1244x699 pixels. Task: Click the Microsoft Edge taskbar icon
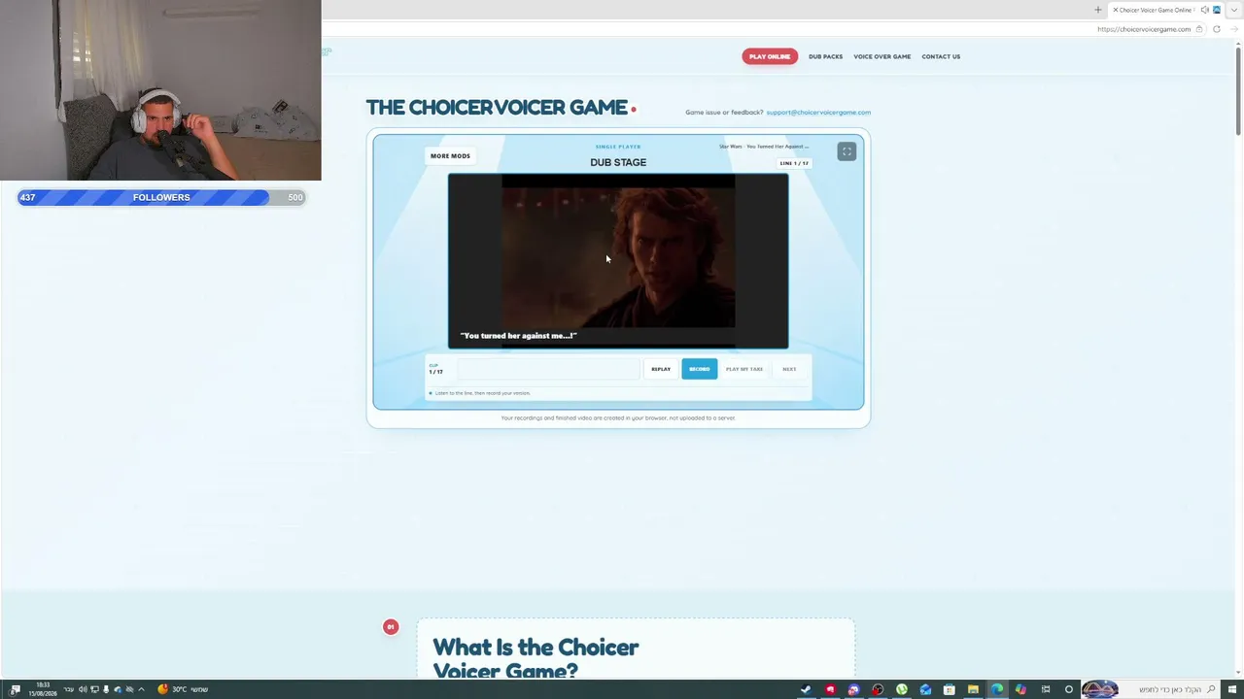(997, 689)
